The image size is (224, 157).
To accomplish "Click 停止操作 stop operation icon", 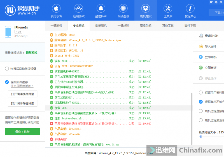I will 201,78.
